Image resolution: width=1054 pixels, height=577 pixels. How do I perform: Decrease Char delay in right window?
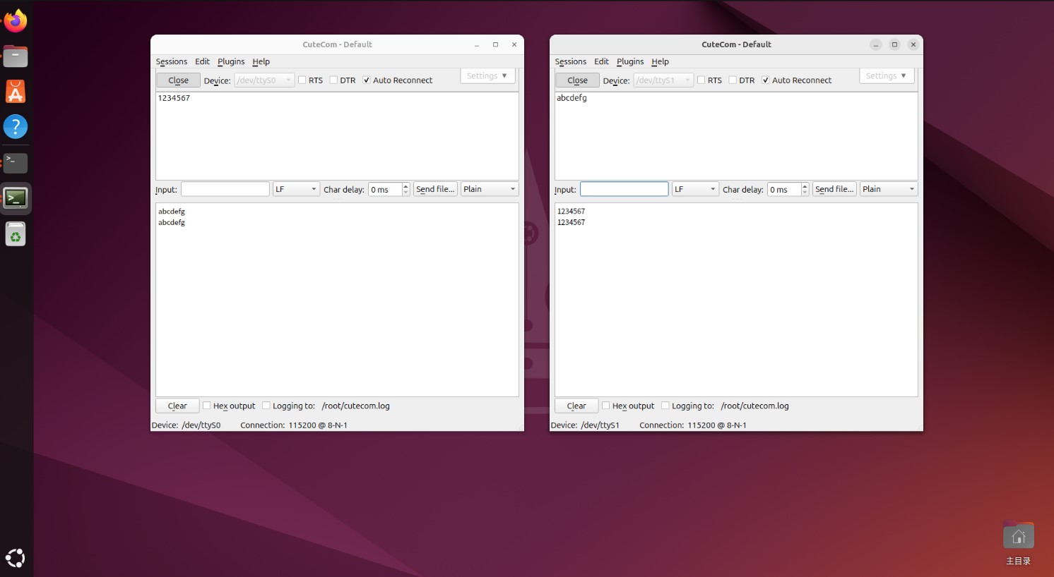coord(805,193)
